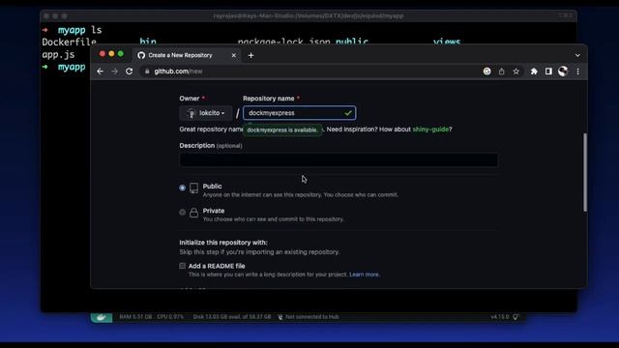Open the lokcito owner dropdown
This screenshot has width=619, height=348.
point(206,113)
